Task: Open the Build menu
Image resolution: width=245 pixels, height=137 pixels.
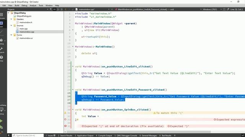Action: [17, 5]
